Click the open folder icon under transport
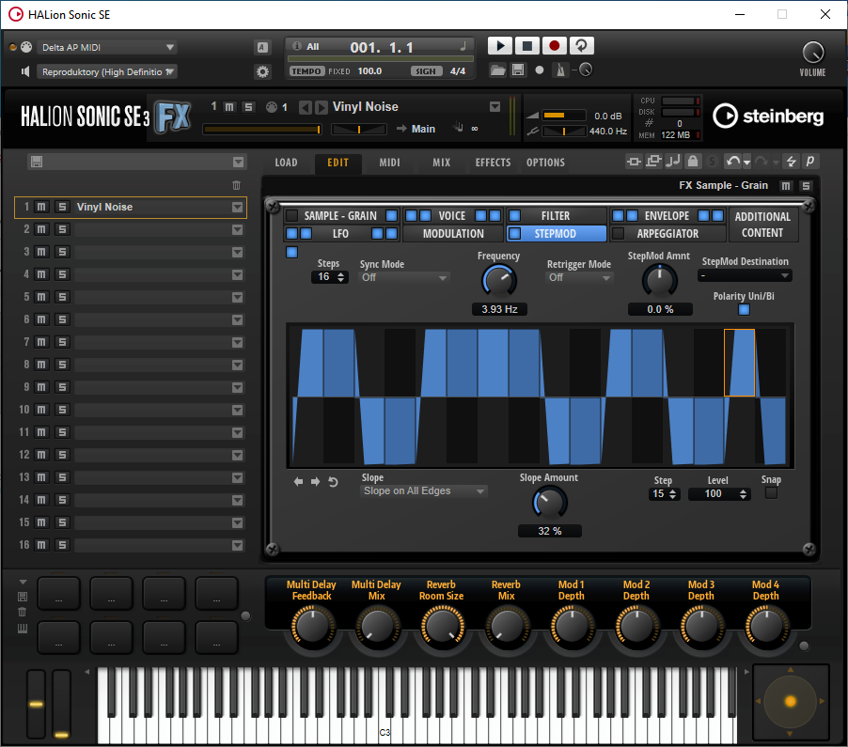The image size is (848, 747). (497, 70)
